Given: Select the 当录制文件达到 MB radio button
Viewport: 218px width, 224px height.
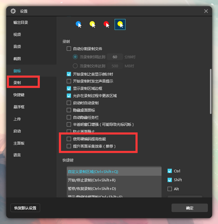Looking at the screenshot, I should pos(75,66).
